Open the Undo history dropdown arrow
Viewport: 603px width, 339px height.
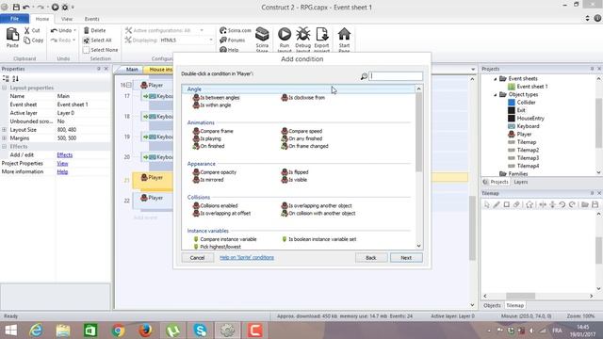[x=74, y=30]
